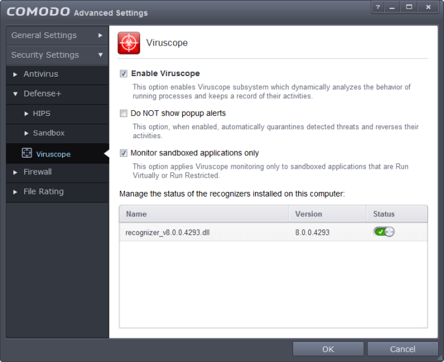
Task: Maximize the Advanced Settings window
Action: pos(409,8)
